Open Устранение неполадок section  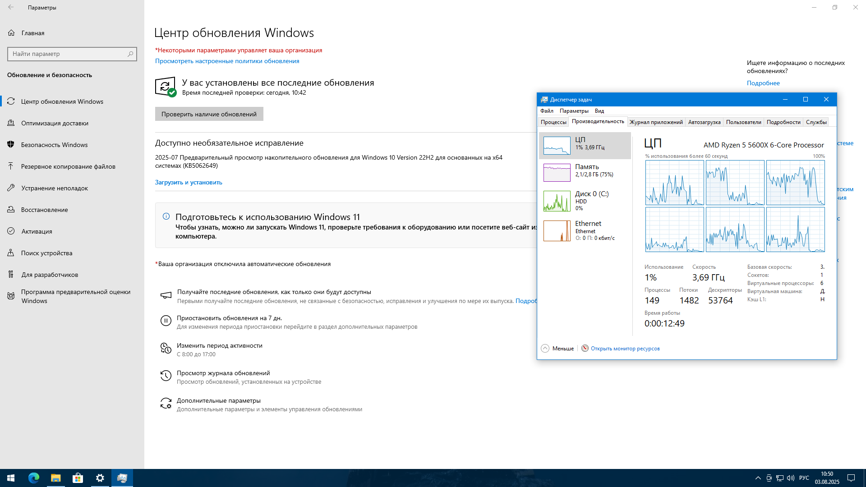click(72, 188)
